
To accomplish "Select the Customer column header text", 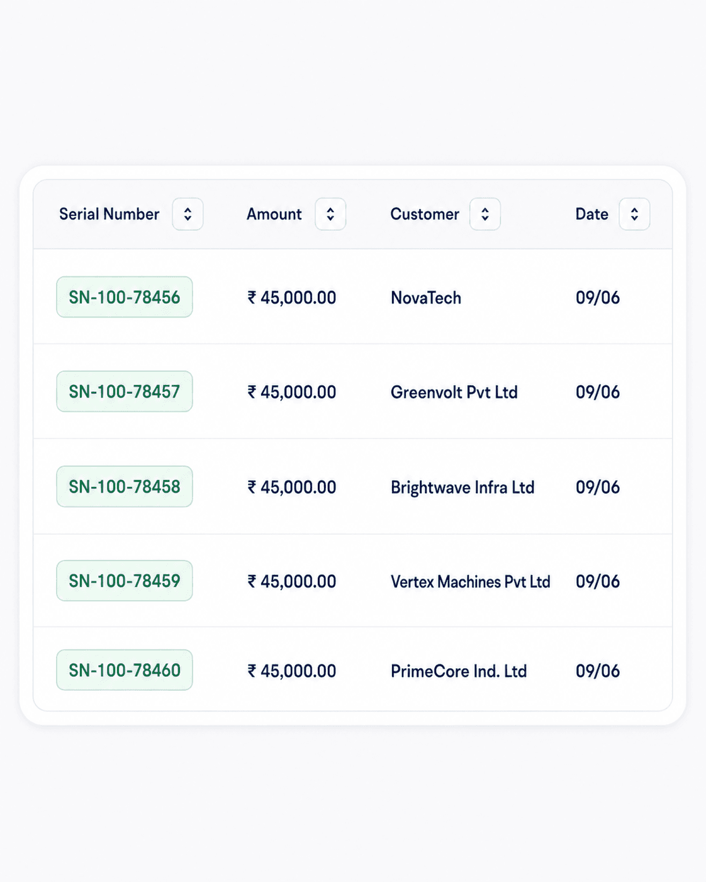I will [425, 214].
